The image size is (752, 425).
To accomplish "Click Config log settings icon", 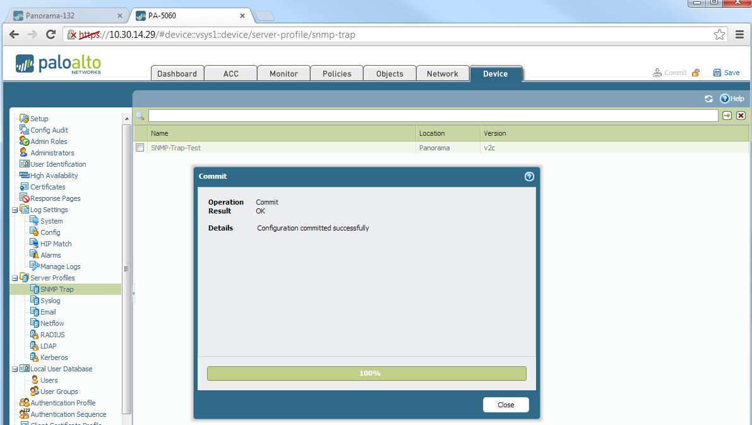I will coord(34,232).
